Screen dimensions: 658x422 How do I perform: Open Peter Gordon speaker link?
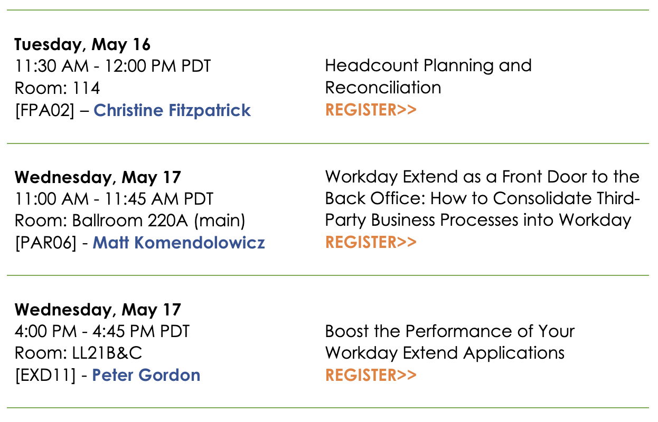(x=146, y=375)
